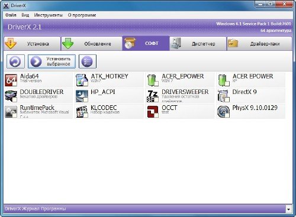Click the Windows 6.1 Service Pack 1 text

(x=243, y=24)
